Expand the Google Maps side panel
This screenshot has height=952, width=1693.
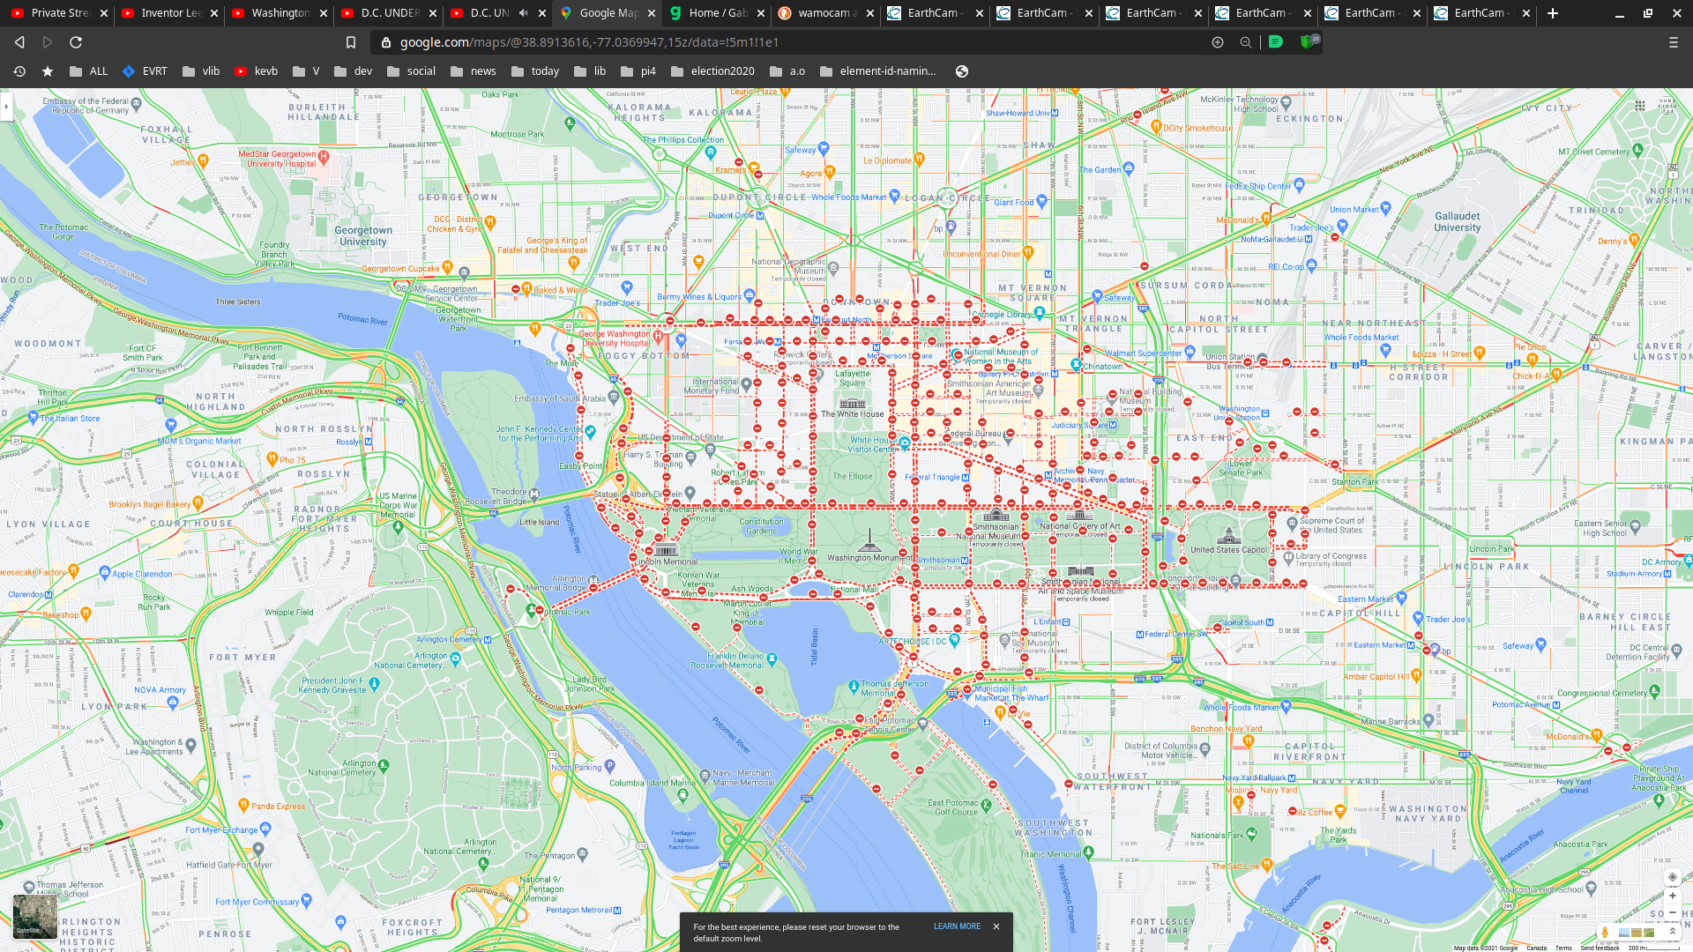[6, 107]
